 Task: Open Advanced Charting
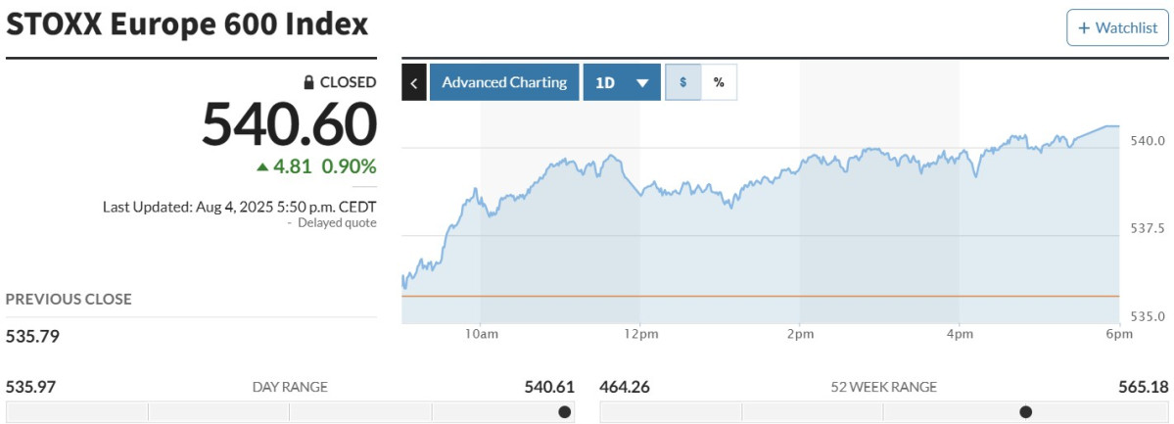click(504, 82)
